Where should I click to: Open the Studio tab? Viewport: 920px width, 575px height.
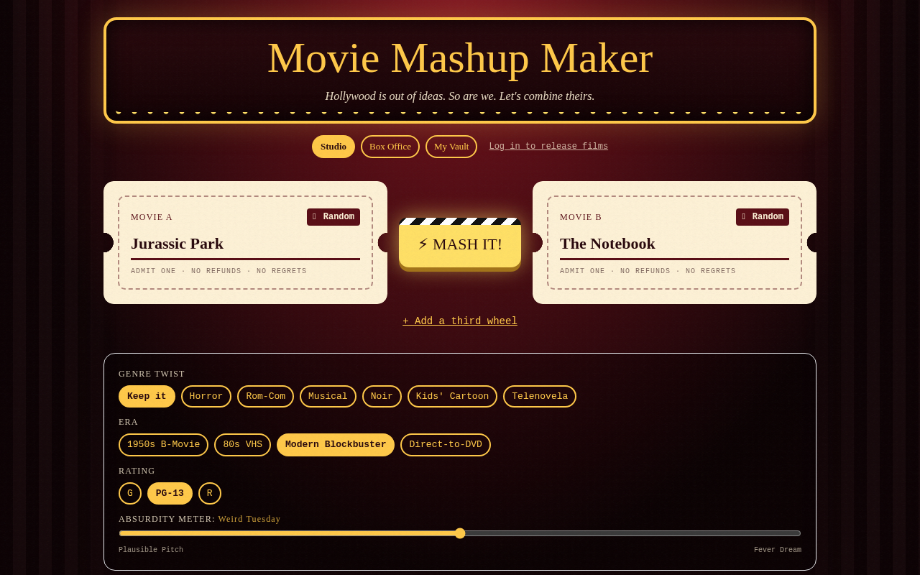(333, 147)
